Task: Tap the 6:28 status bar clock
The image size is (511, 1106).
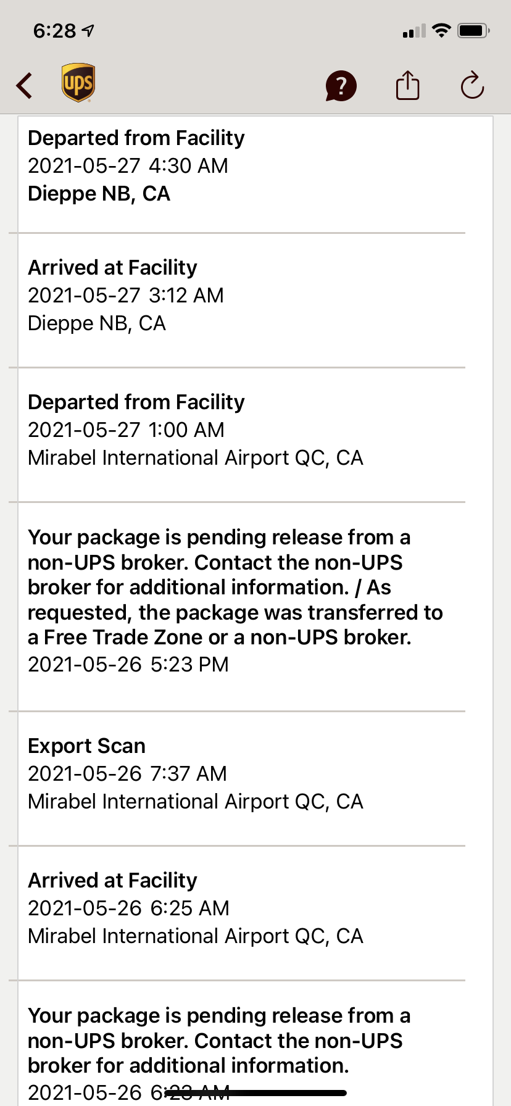Action: pos(54,30)
